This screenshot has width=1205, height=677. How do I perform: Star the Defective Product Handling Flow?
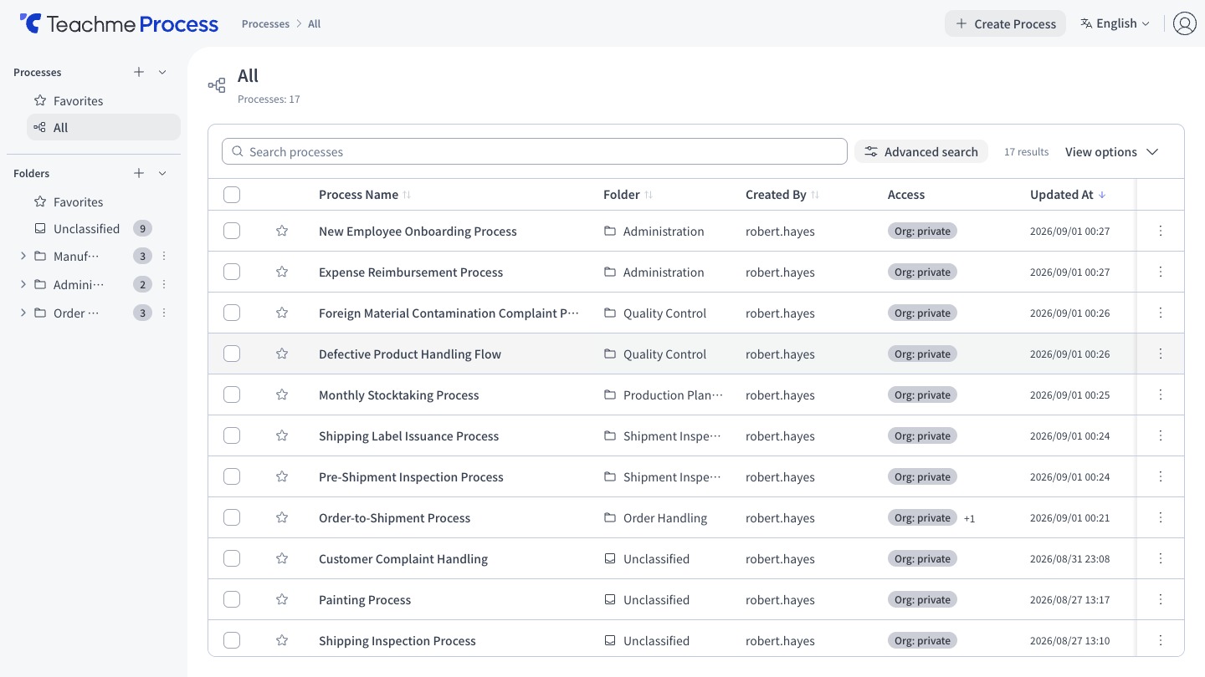(282, 354)
